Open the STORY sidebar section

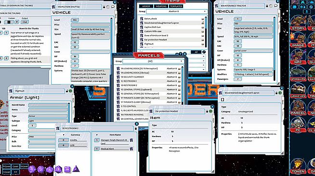coord(298,23)
